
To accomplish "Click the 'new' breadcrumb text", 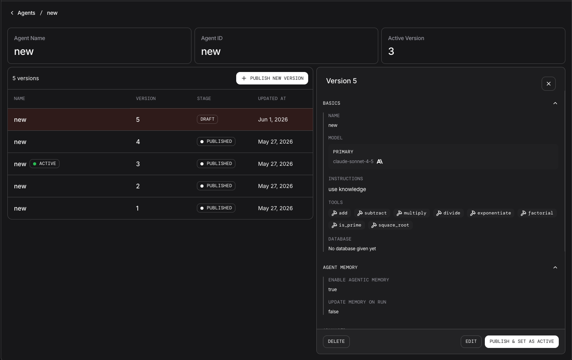I will point(52,13).
